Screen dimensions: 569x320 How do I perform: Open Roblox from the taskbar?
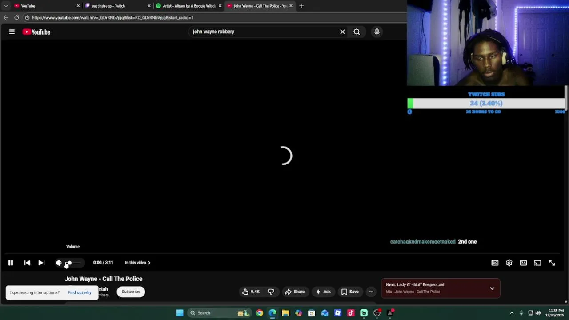pyautogui.click(x=337, y=313)
